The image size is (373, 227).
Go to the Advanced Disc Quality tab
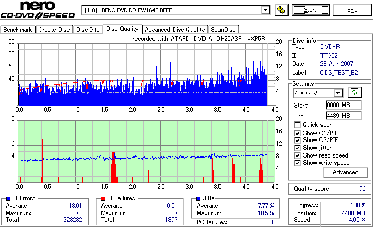pos(175,30)
